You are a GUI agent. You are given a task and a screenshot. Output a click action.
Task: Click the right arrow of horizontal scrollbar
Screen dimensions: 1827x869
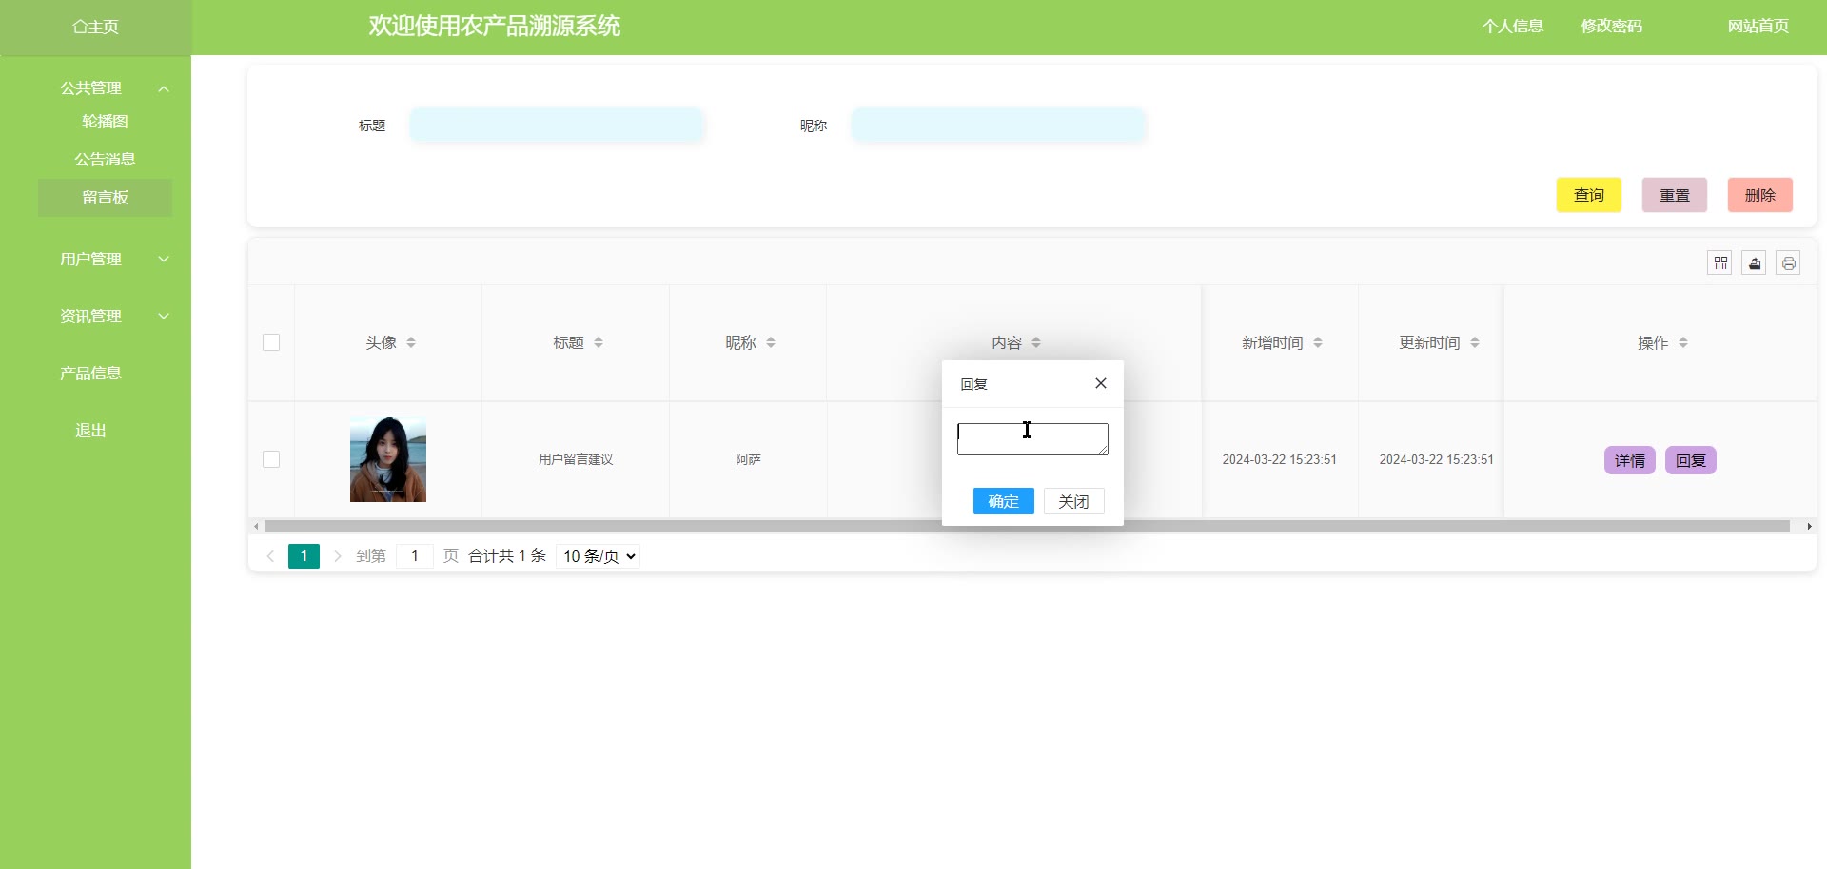tap(1809, 526)
